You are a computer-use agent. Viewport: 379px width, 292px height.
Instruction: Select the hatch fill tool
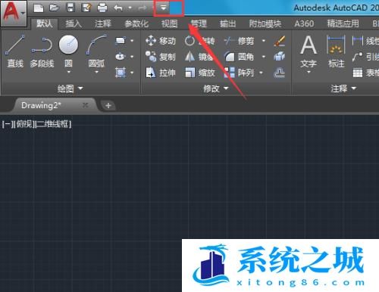pos(121,73)
